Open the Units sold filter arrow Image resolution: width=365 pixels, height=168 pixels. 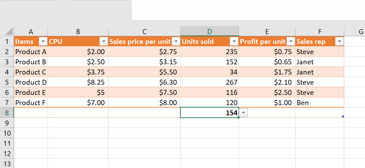pos(234,41)
